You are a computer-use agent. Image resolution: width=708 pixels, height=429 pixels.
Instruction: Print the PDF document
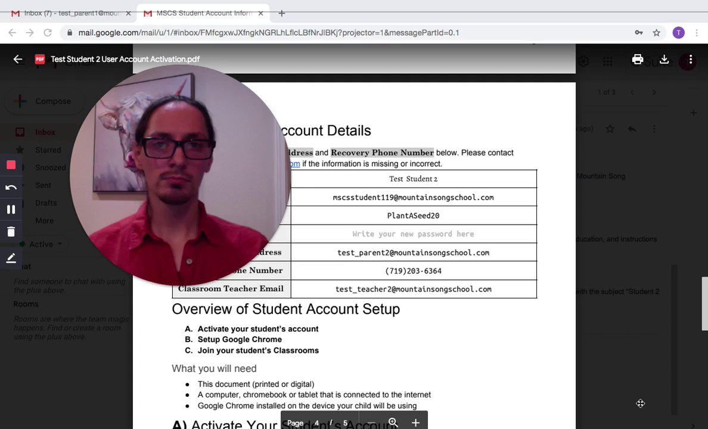pyautogui.click(x=637, y=59)
